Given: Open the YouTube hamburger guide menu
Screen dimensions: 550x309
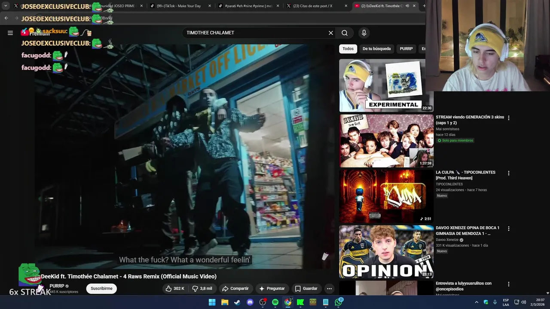Looking at the screenshot, I should pos(10,33).
